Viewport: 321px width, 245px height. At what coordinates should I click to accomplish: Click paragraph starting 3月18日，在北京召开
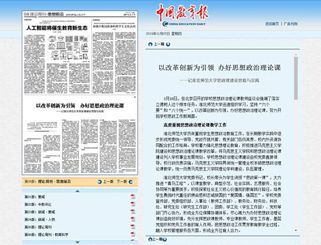(218, 107)
